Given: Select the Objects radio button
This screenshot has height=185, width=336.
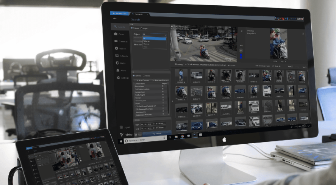Looking at the screenshot, I should pyautogui.click(x=132, y=28).
